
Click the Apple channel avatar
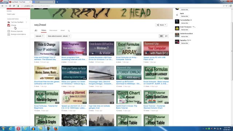pos(177,15)
